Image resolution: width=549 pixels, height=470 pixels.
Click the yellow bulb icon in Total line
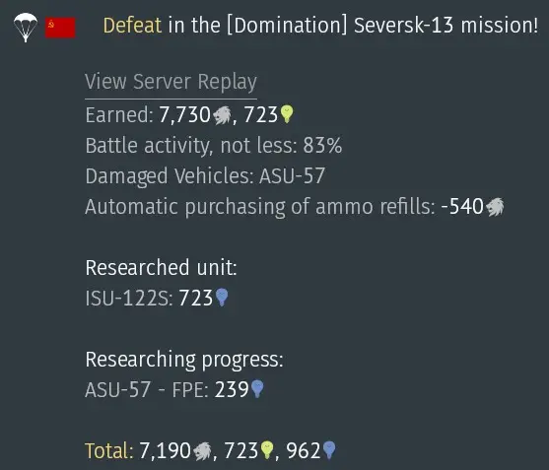(267, 450)
